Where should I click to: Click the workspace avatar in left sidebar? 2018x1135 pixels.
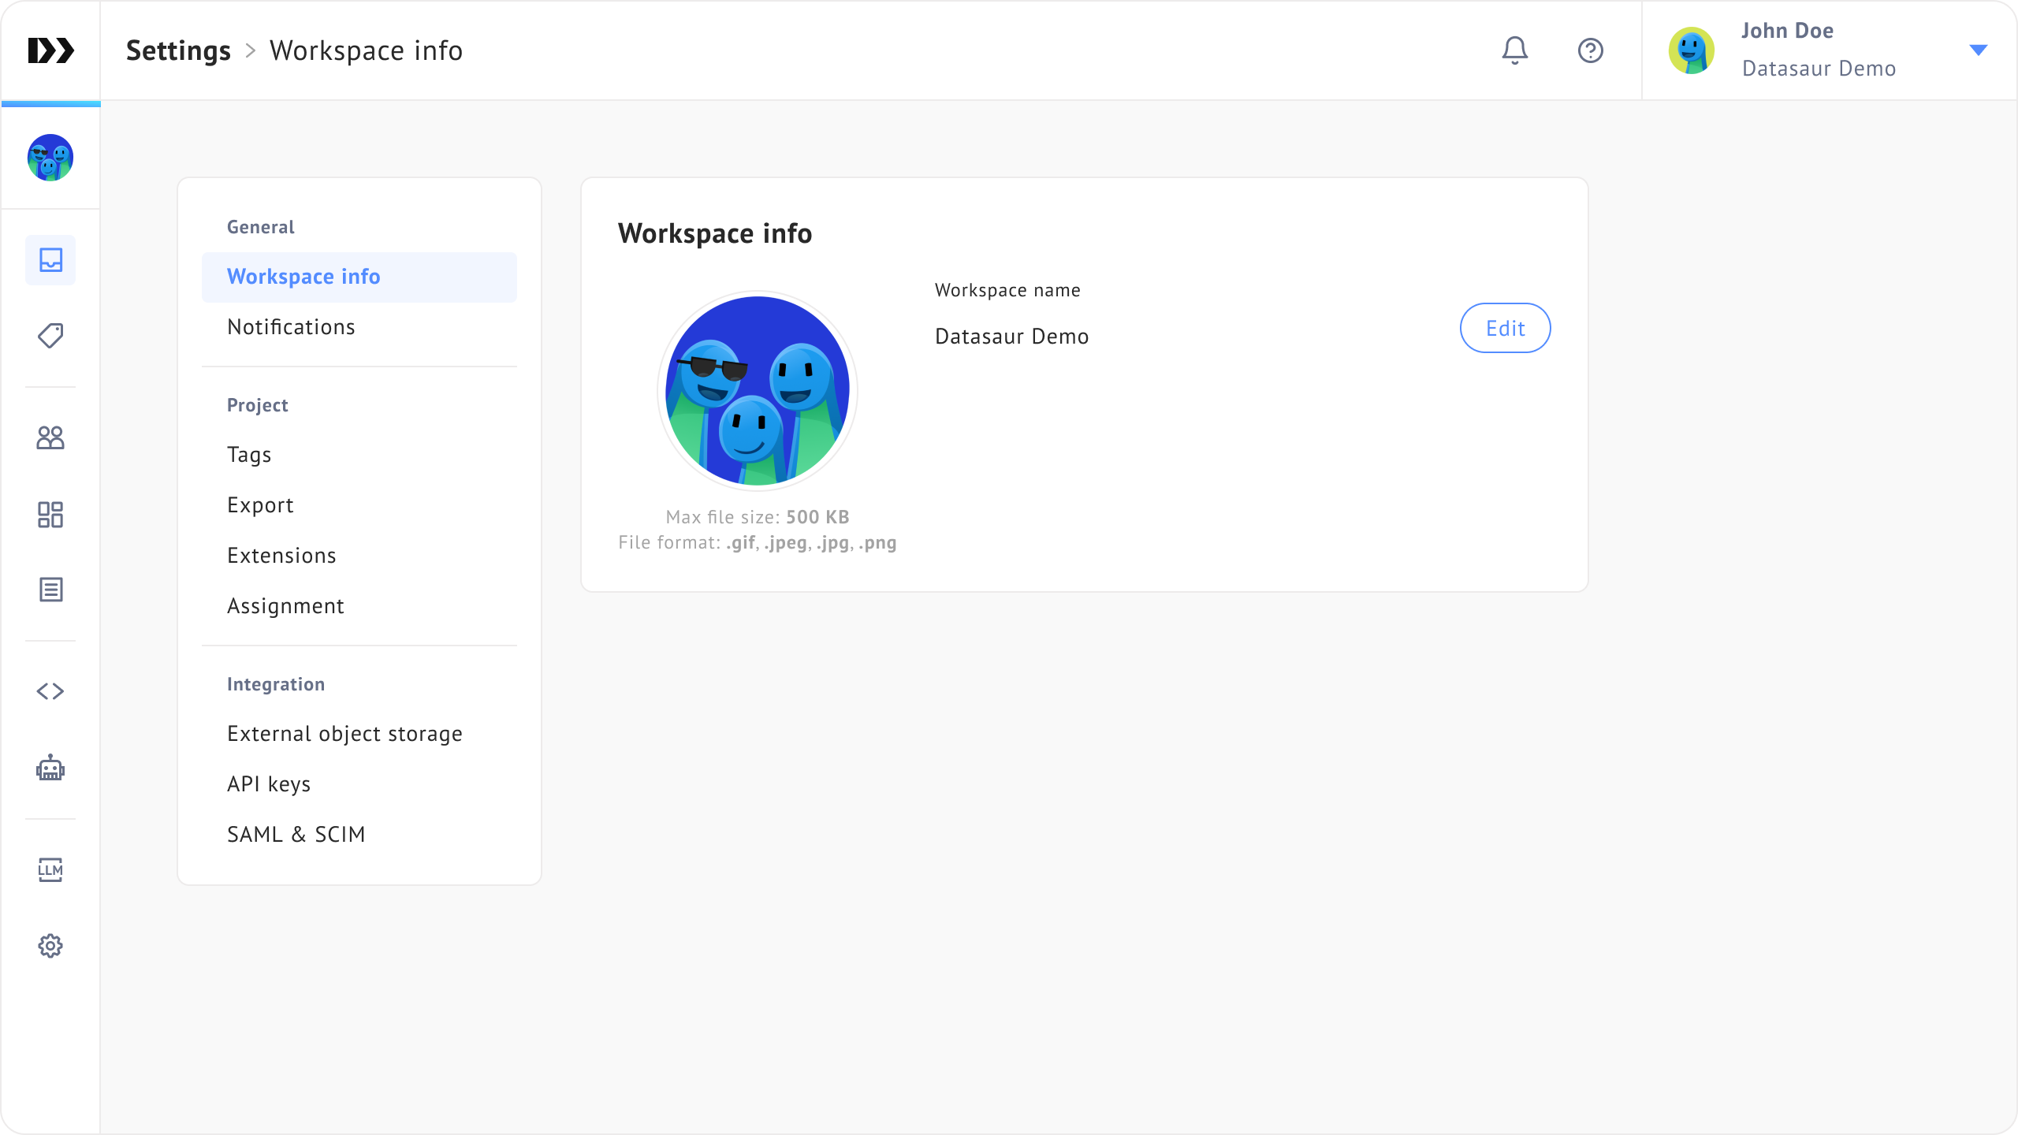point(50,158)
